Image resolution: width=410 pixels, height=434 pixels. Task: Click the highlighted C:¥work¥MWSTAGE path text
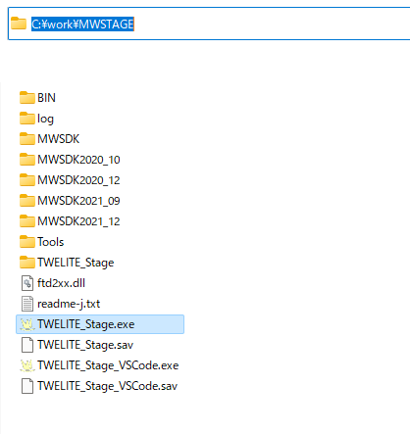[82, 24]
